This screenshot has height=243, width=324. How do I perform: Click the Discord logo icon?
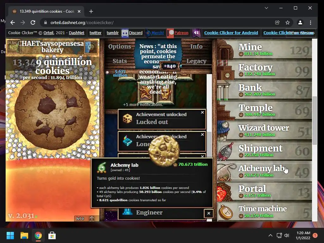[x=125, y=33]
